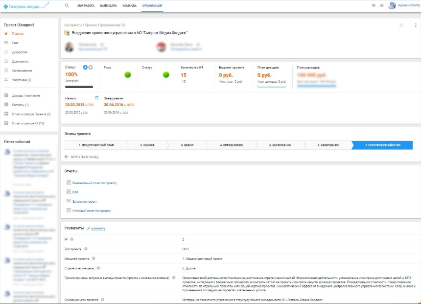
Task: Open the mail envelope icon in header
Action: click(x=374, y=5)
